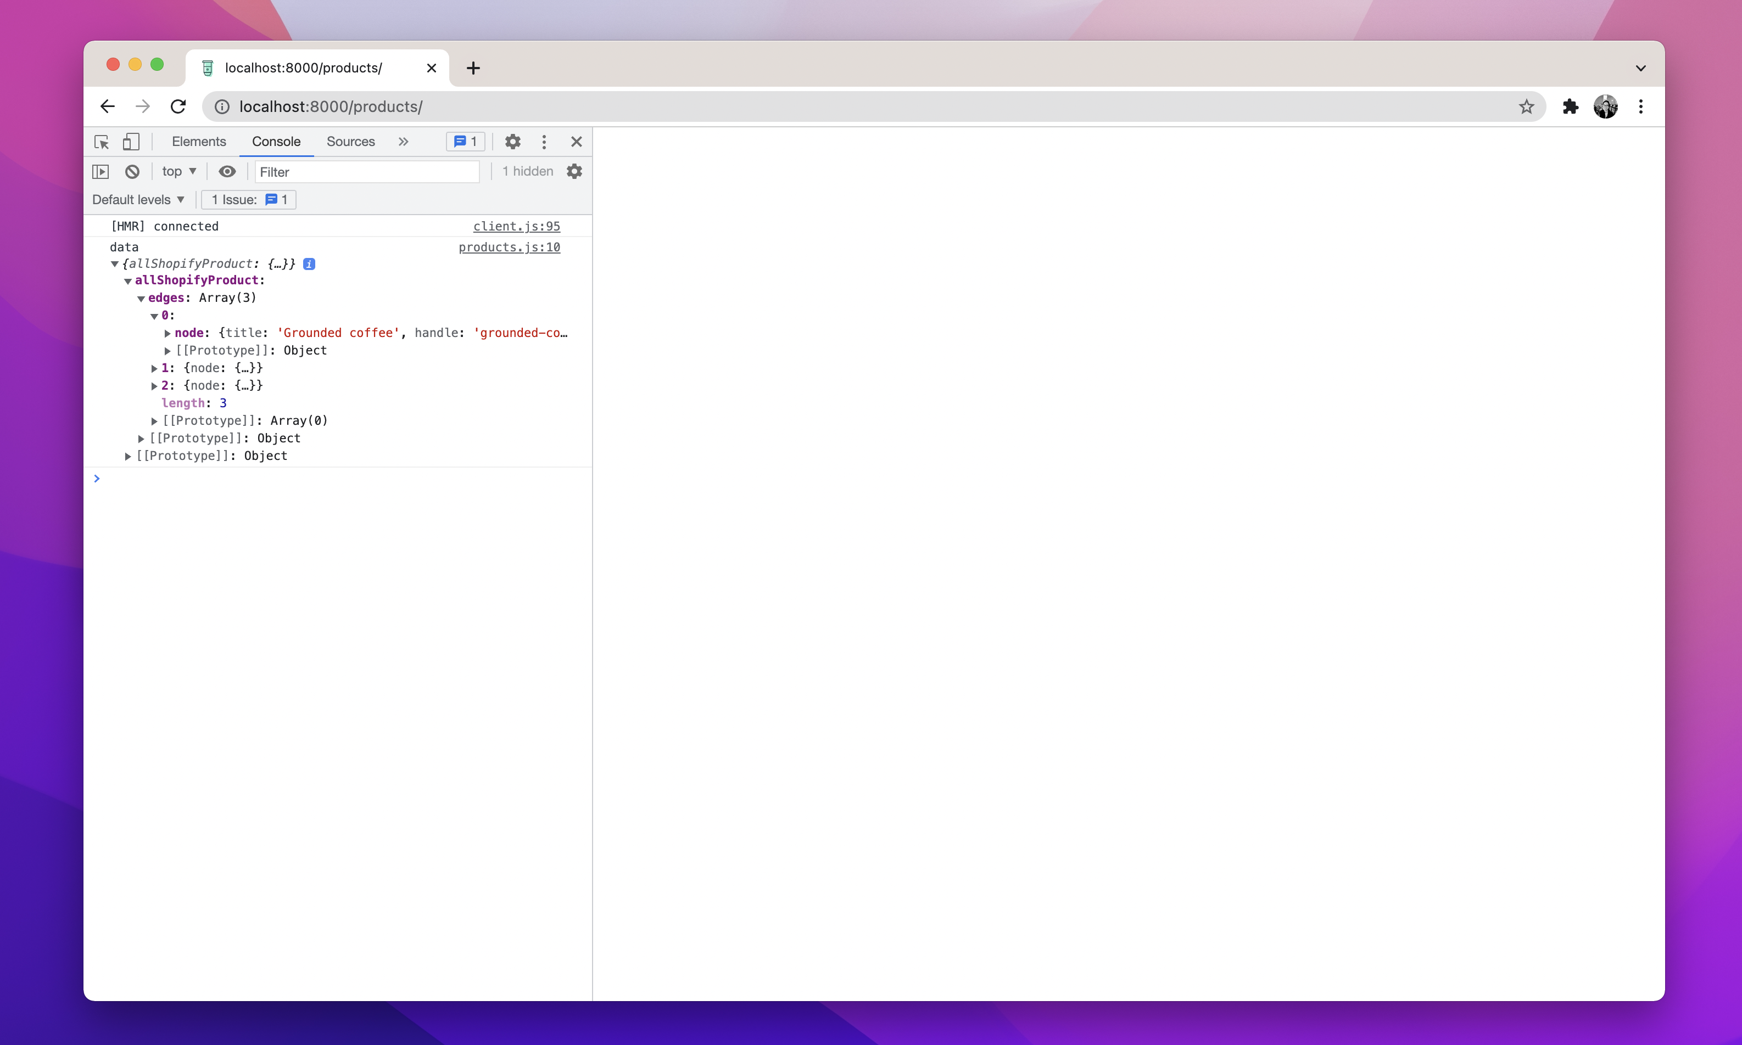Switch to the Sources tab

click(x=350, y=142)
